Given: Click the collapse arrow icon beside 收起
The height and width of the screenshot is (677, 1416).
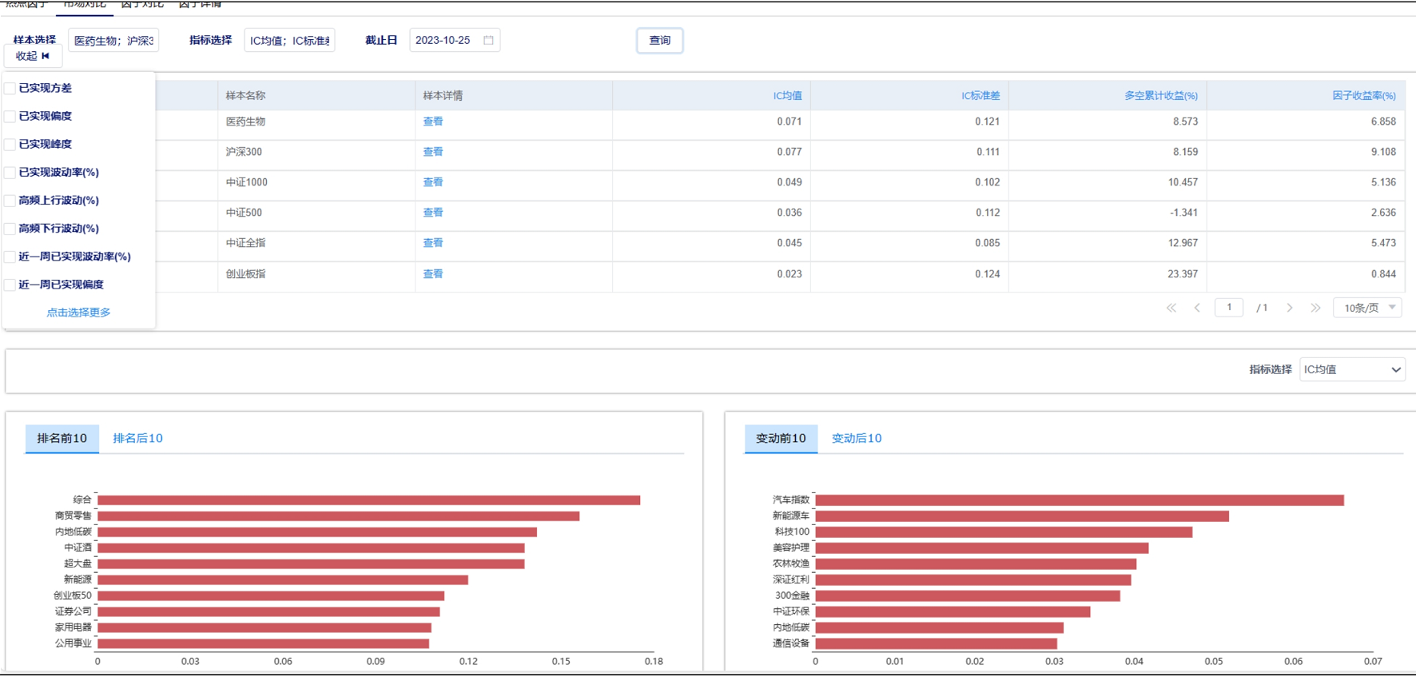Looking at the screenshot, I should tap(46, 56).
